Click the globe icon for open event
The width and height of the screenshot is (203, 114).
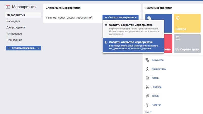pyautogui.click(x=106, y=42)
